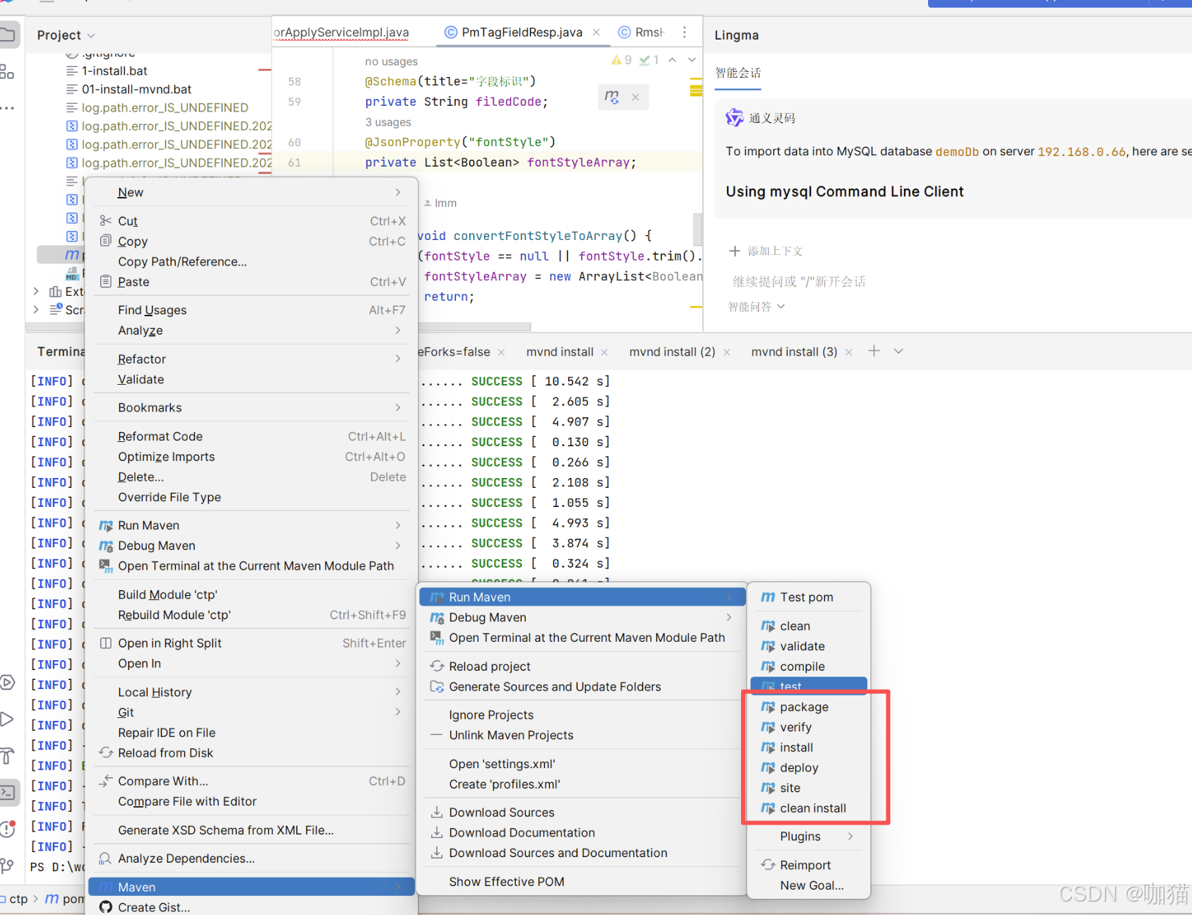This screenshot has width=1192, height=915.
Task: Run Maven install goal
Action: point(809,748)
